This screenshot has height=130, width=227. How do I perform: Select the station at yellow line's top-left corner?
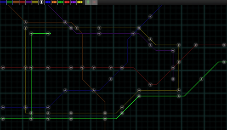pyautogui.click(x=26, y=28)
